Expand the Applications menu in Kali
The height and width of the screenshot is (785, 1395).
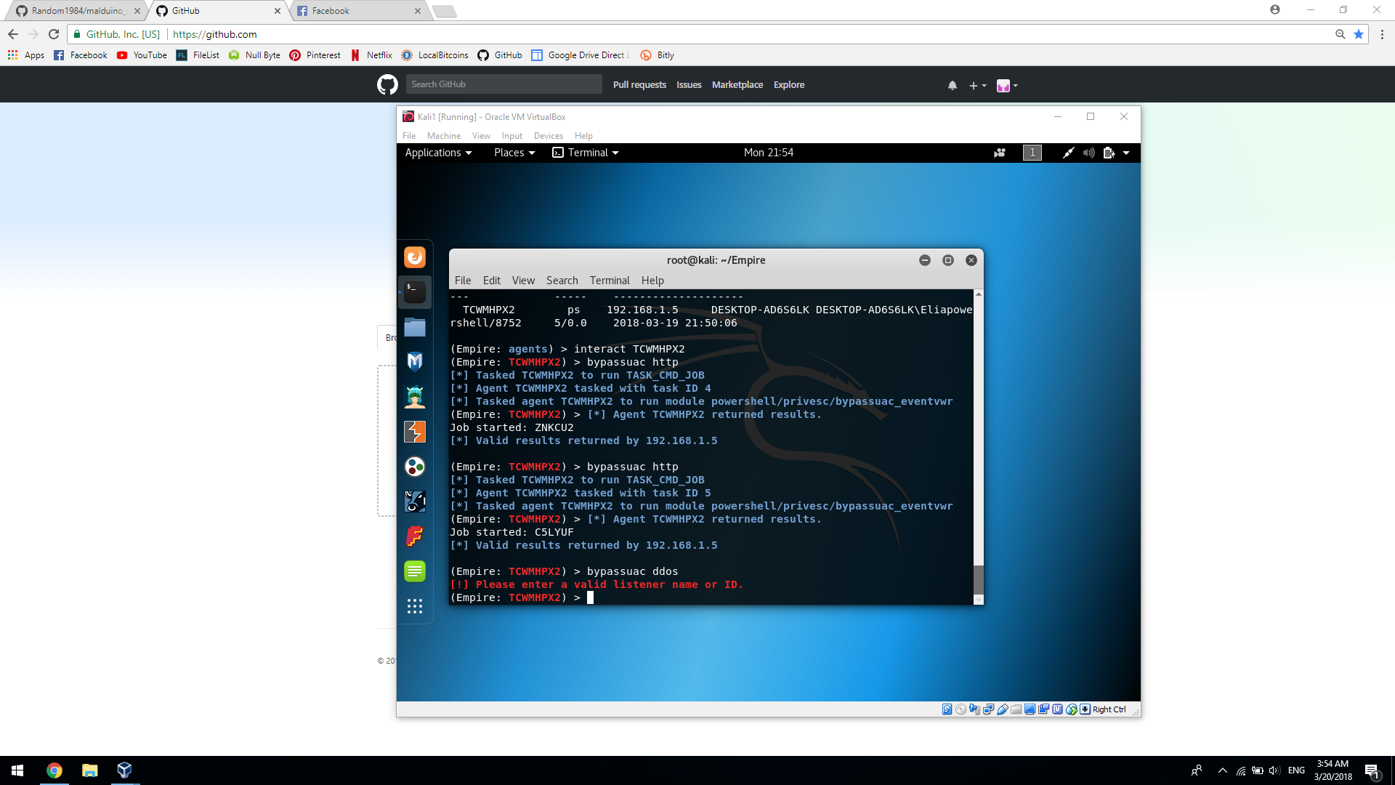coord(434,153)
